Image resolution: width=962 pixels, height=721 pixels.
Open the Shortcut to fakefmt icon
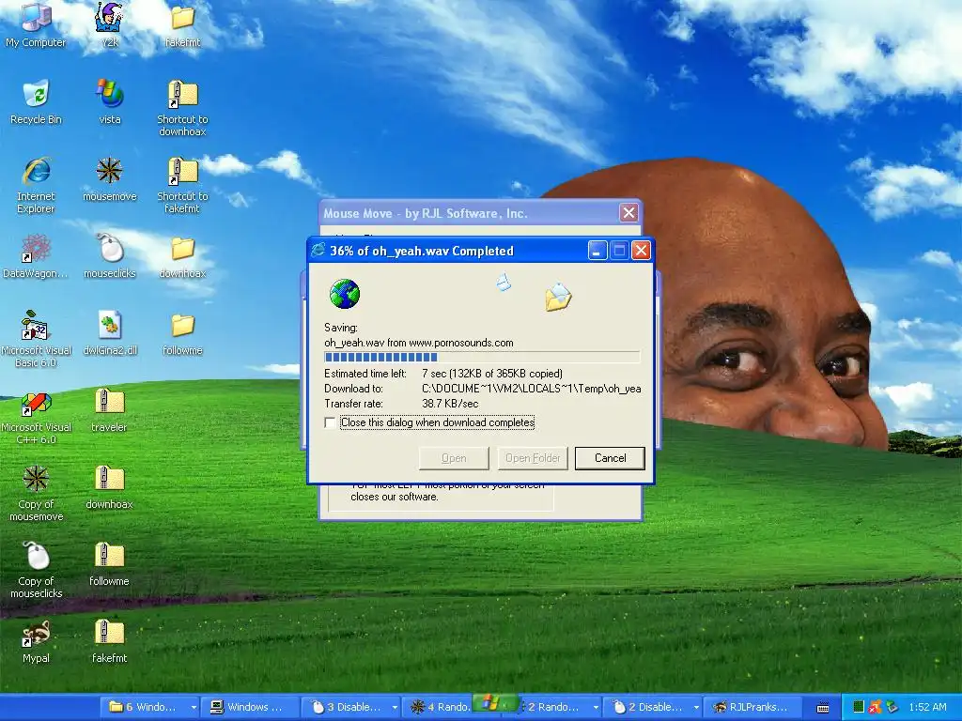tap(182, 185)
